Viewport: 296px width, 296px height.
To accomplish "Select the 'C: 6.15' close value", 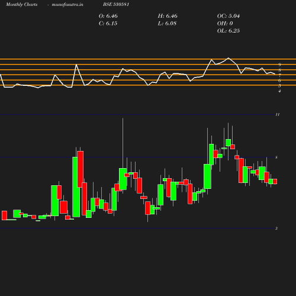I will point(108,24).
